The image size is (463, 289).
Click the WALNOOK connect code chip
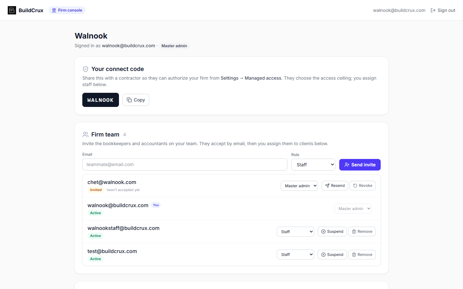click(x=101, y=100)
